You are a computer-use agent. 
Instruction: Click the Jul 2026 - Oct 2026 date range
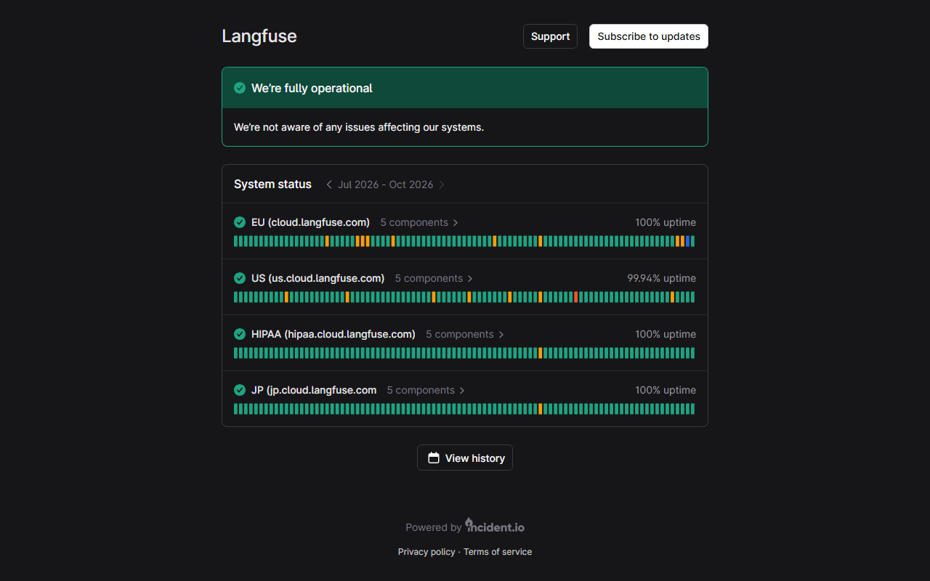click(x=385, y=184)
